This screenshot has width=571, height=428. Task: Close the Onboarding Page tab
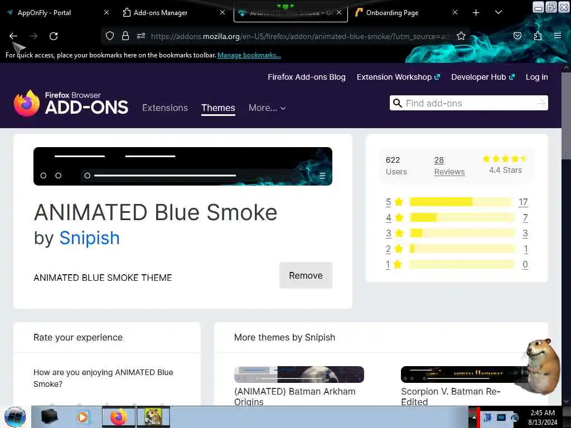(455, 12)
